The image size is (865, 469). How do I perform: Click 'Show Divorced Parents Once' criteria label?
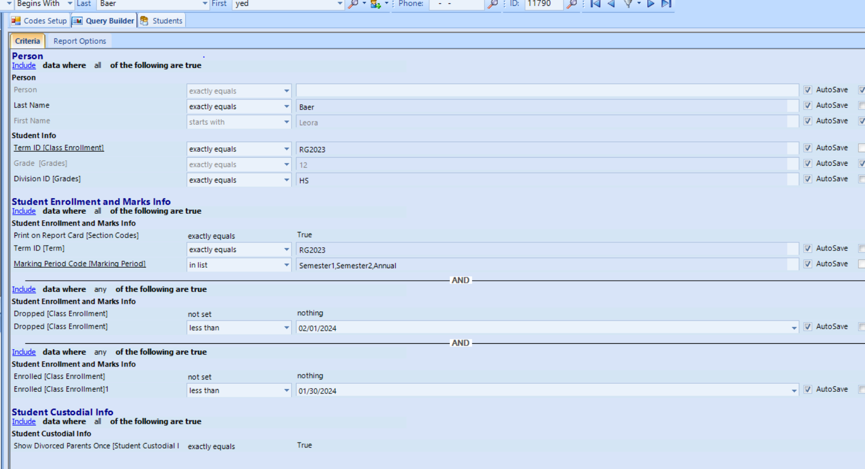pyautogui.click(x=96, y=446)
